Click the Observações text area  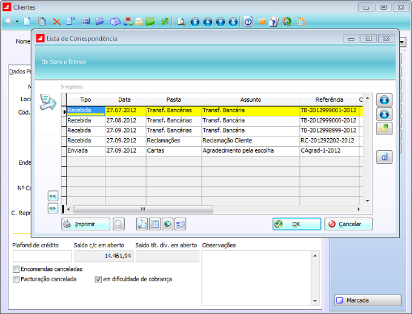click(257, 278)
